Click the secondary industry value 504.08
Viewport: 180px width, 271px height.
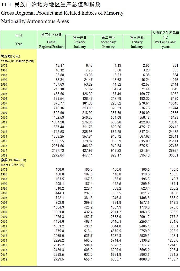pos(116,118)
